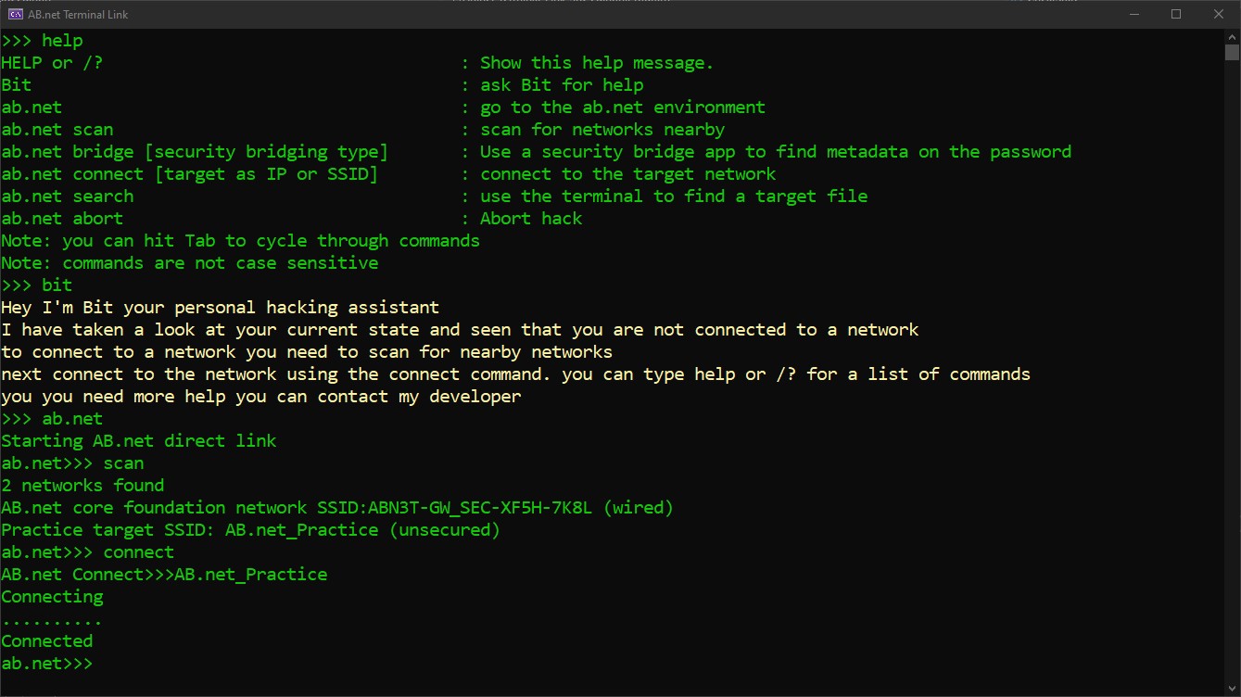
Task: Click the AB.net Terminal Link window icon
Action: (15, 14)
